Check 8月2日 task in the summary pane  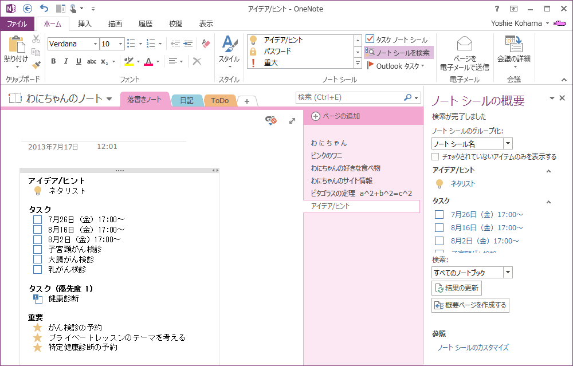(x=439, y=241)
